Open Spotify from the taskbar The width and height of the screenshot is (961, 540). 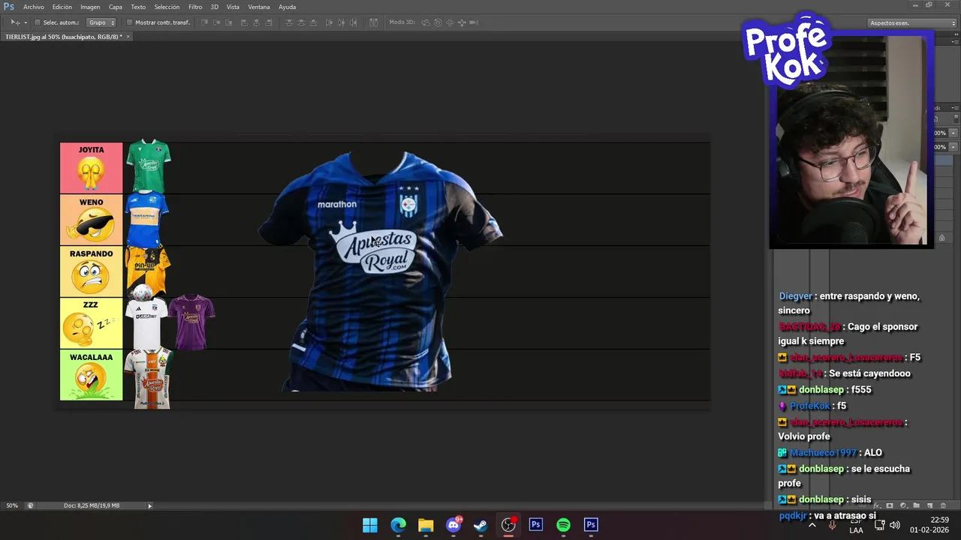563,525
